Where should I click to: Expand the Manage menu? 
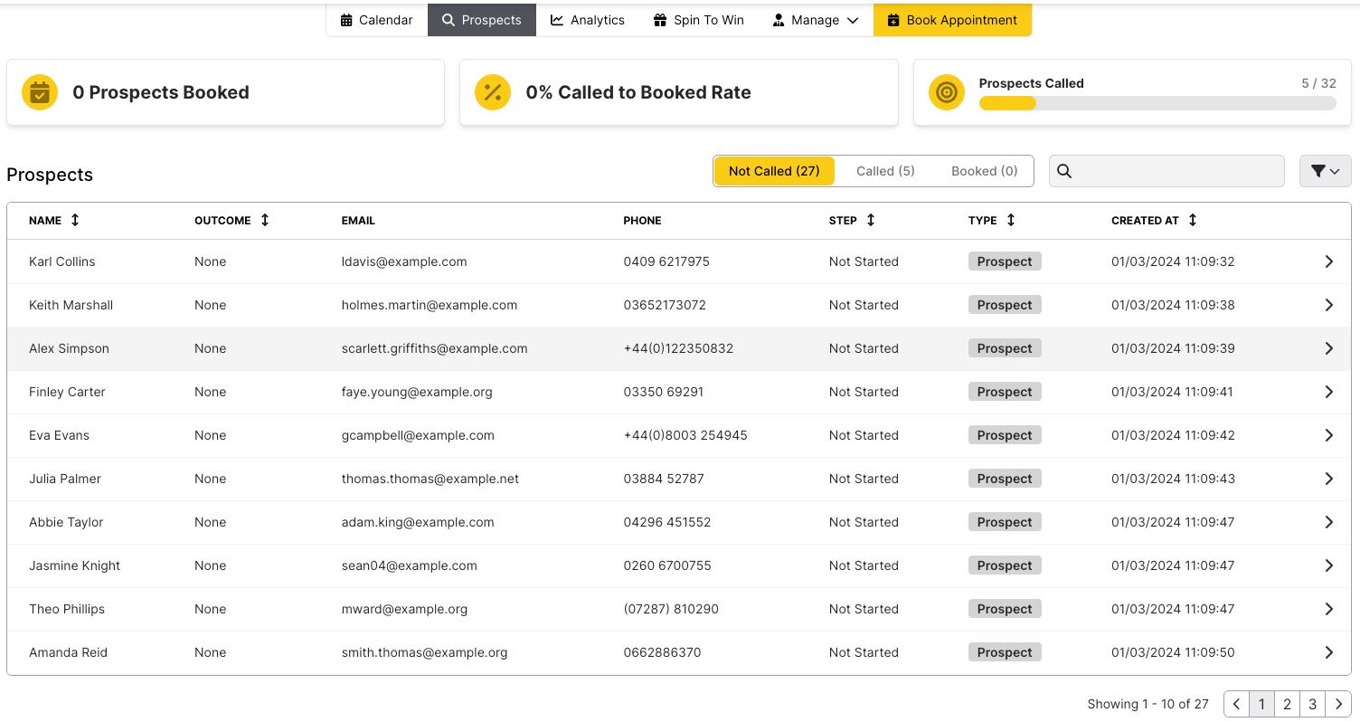(816, 20)
